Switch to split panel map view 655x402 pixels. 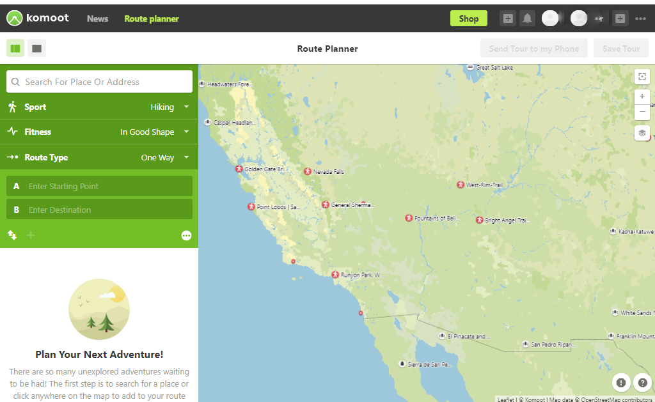[x=15, y=49]
